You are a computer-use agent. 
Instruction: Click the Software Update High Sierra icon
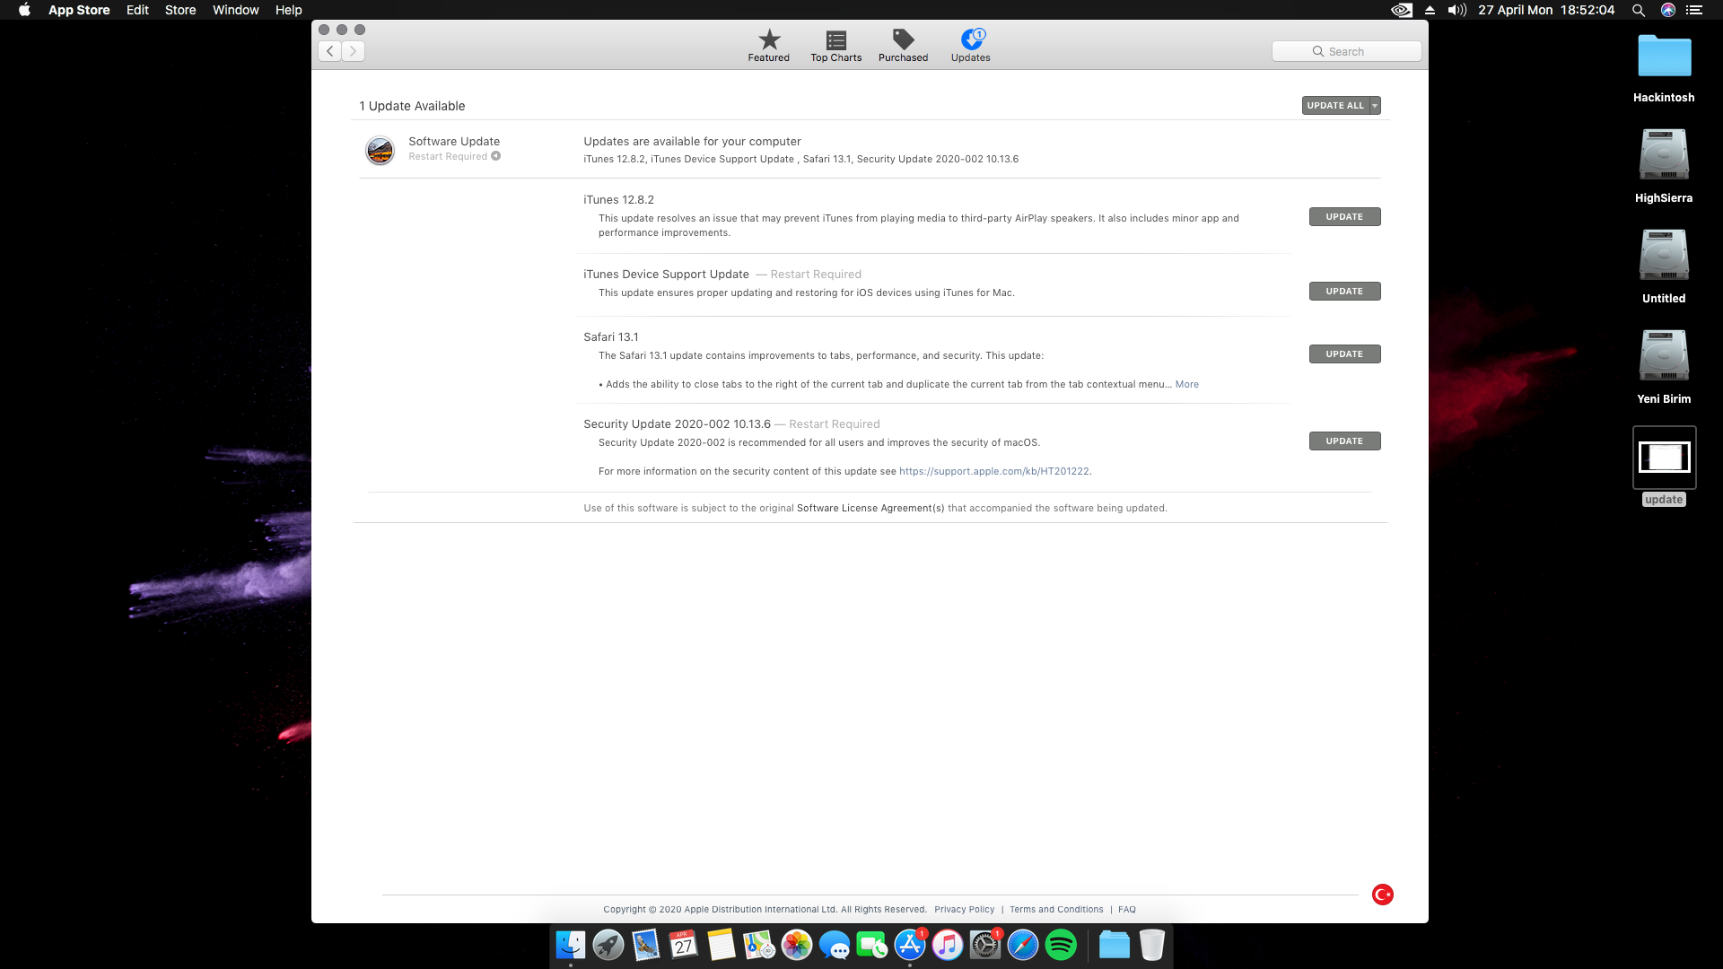pyautogui.click(x=380, y=150)
